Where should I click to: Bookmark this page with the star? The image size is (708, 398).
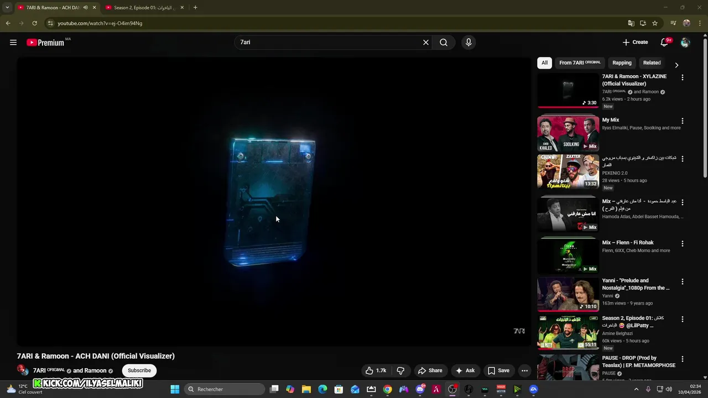click(x=655, y=23)
